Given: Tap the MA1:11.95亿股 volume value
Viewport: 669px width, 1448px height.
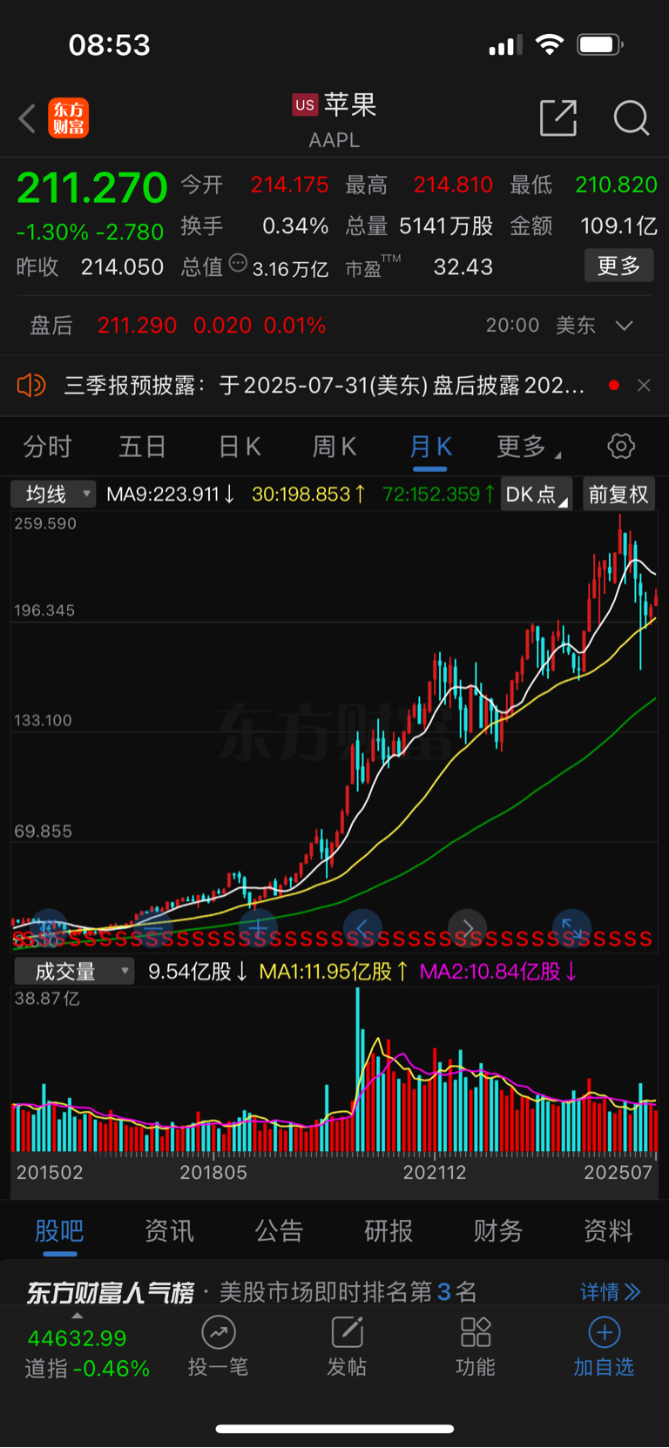Looking at the screenshot, I should click(334, 971).
